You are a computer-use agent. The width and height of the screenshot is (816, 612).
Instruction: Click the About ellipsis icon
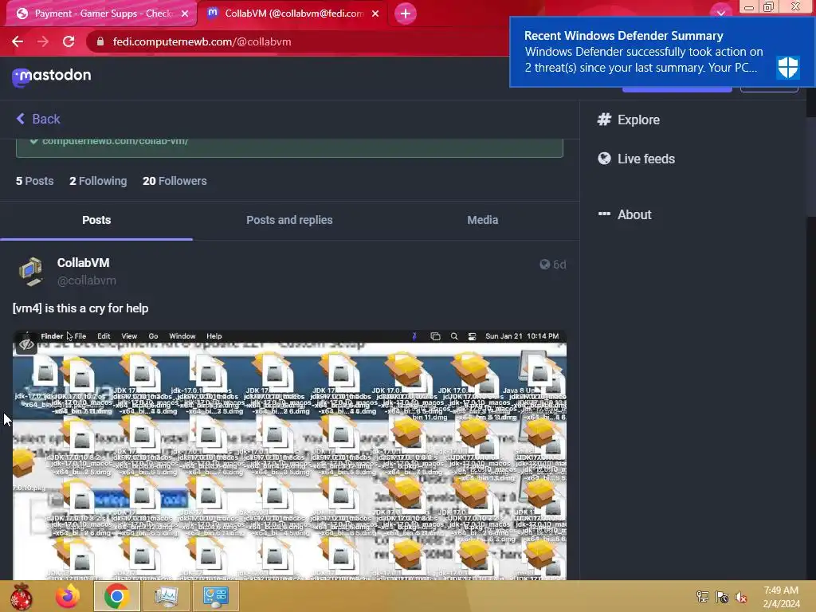click(x=604, y=214)
